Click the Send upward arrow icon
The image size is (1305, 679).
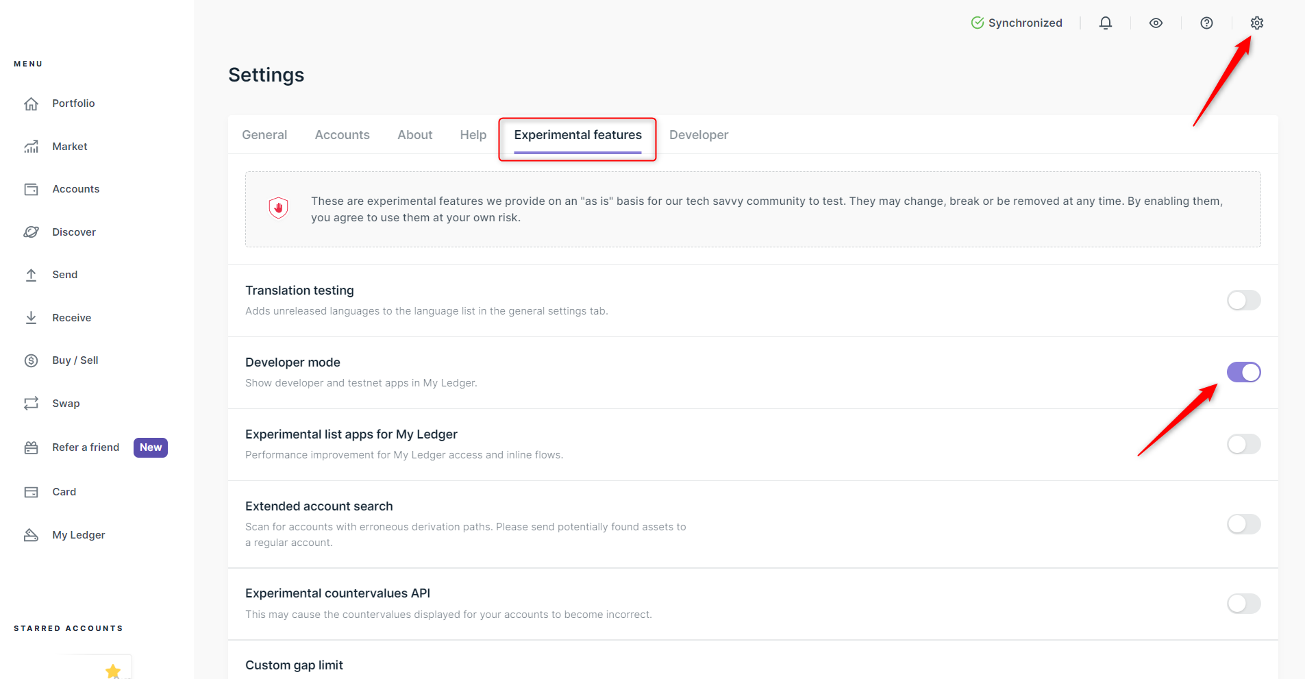tap(31, 275)
